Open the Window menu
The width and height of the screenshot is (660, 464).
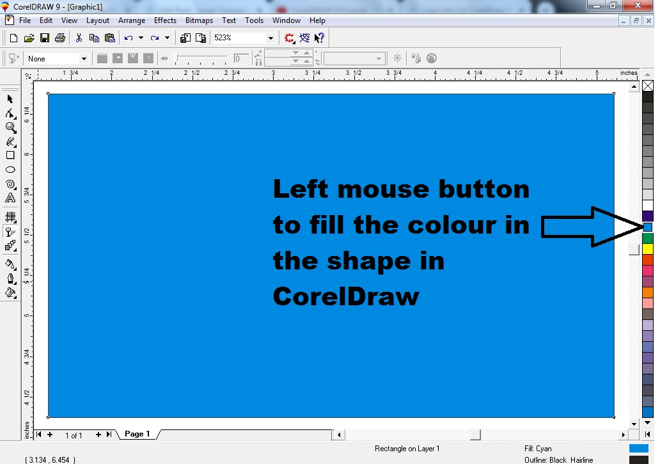click(x=287, y=20)
